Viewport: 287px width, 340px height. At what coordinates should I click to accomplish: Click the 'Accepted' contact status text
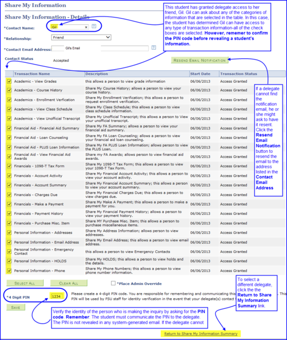(61, 61)
